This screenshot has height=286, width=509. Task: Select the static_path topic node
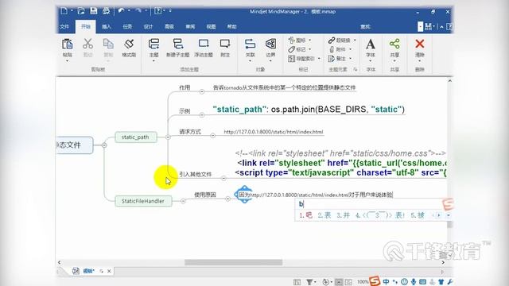[x=136, y=137]
